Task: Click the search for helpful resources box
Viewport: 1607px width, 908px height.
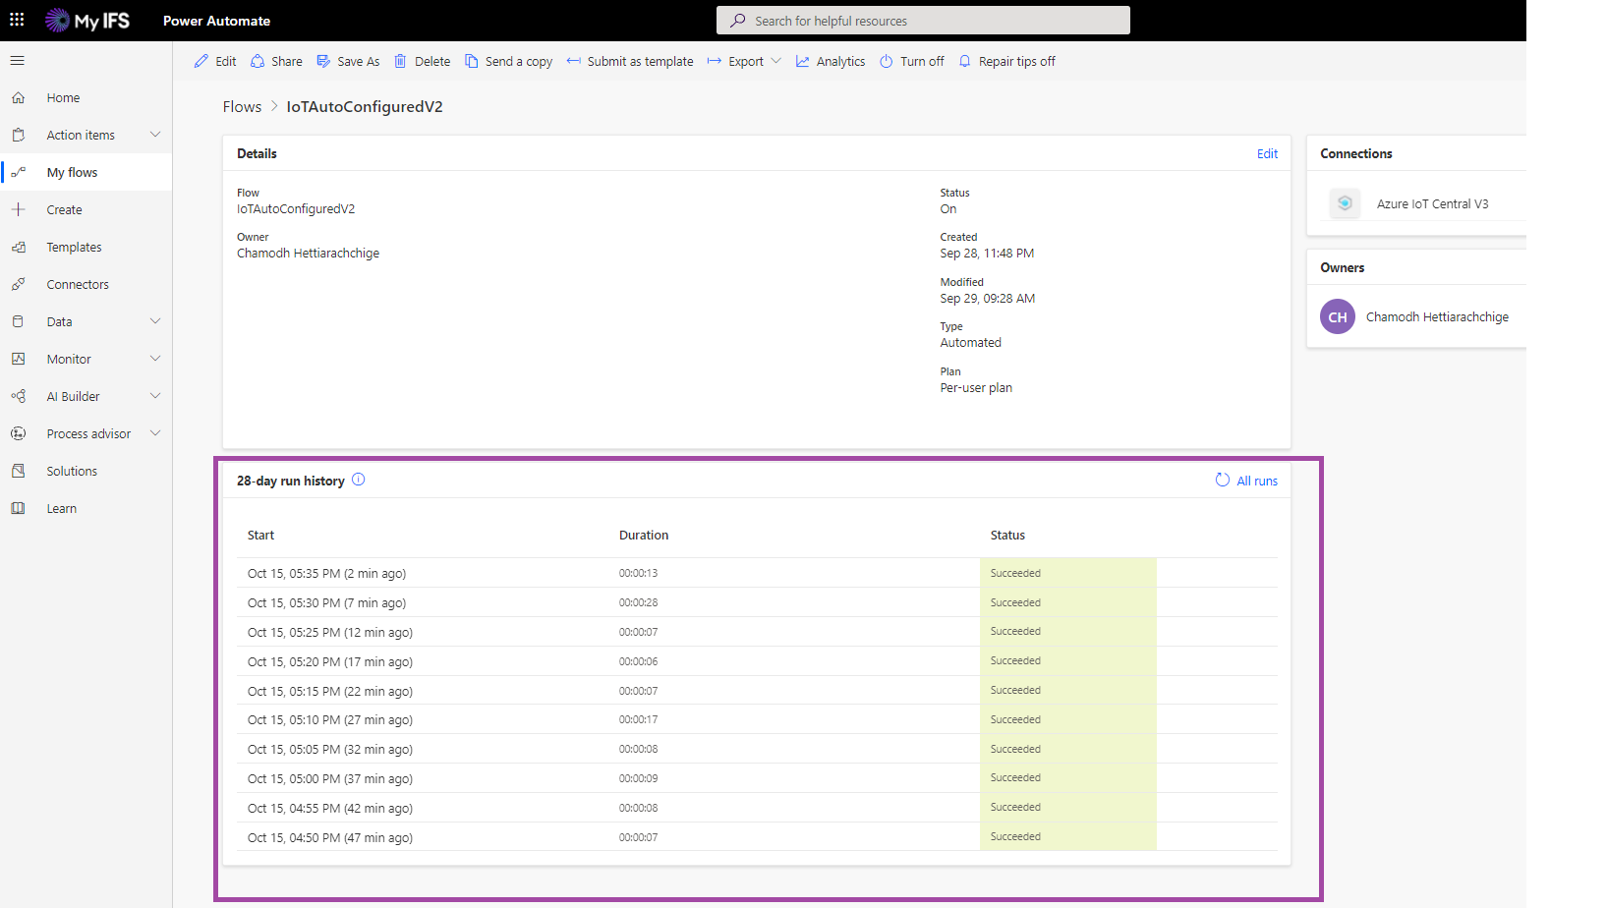Action: pyautogui.click(x=924, y=21)
